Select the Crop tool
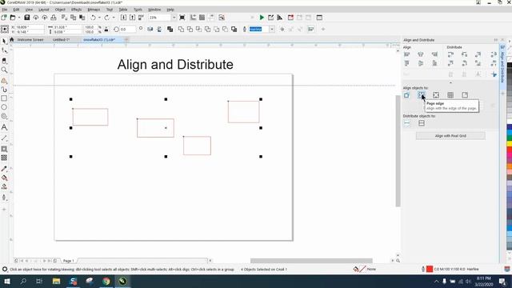This screenshot has height=288, width=512. (x=4, y=61)
